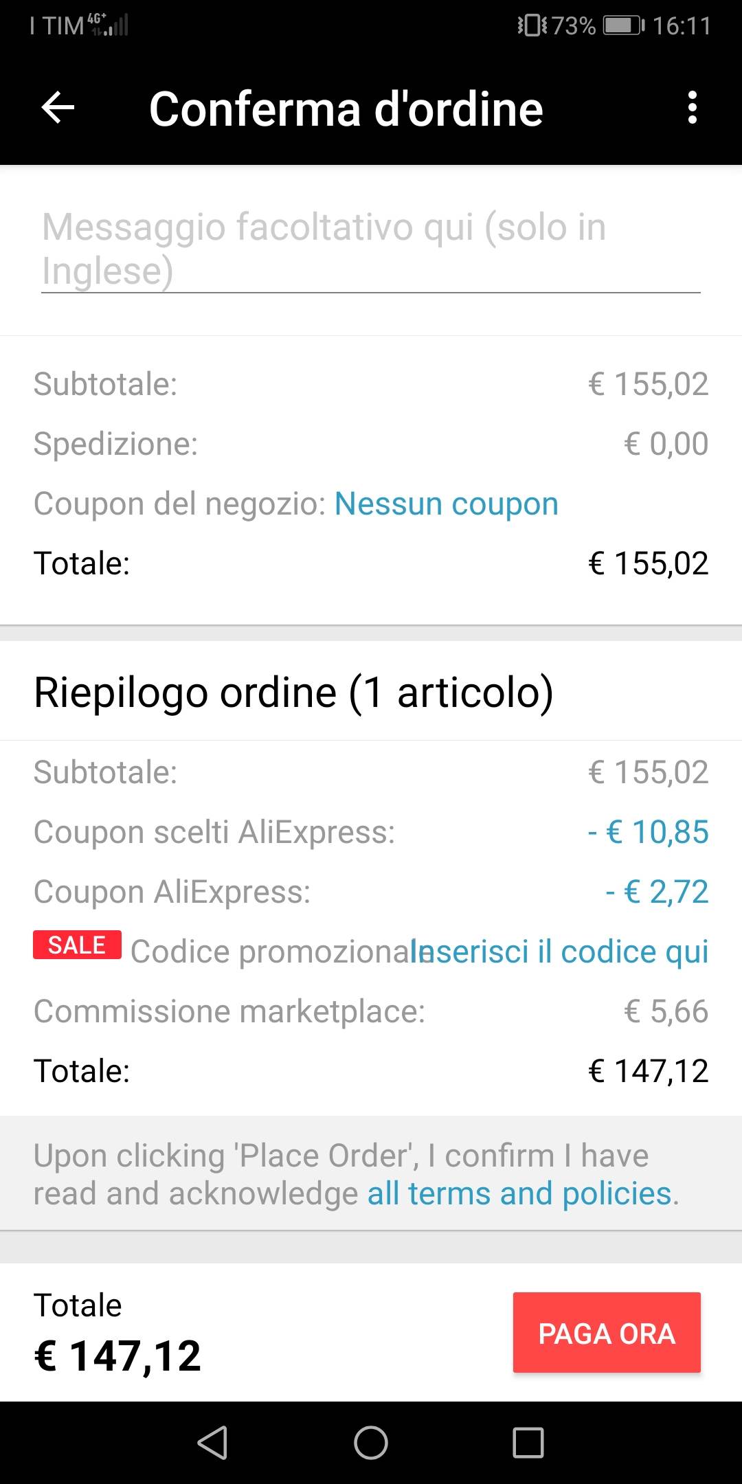Focus the optional message input field

click(x=370, y=249)
